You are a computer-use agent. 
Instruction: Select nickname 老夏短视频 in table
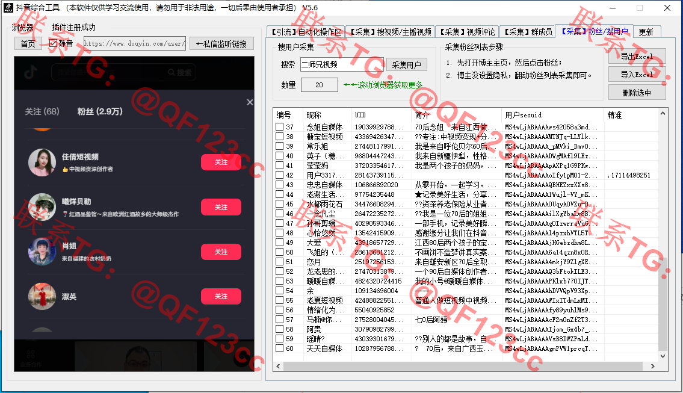pos(324,300)
